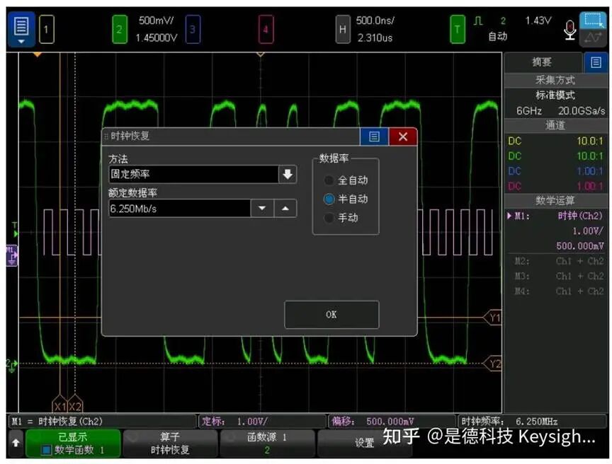The height and width of the screenshot is (464, 612).
Task: Click the 数学运算 section header
Action: 555,201
